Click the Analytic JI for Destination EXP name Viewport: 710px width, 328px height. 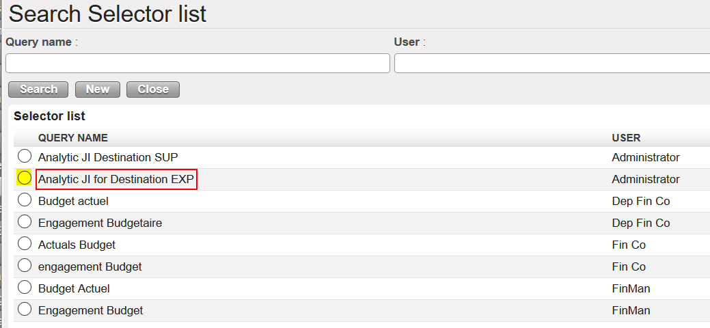point(116,179)
